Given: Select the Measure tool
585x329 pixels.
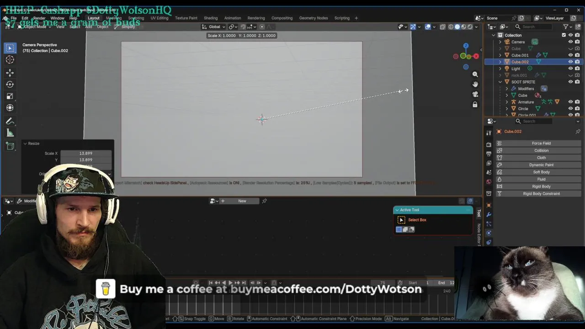Looking at the screenshot, I should pyautogui.click(x=10, y=133).
